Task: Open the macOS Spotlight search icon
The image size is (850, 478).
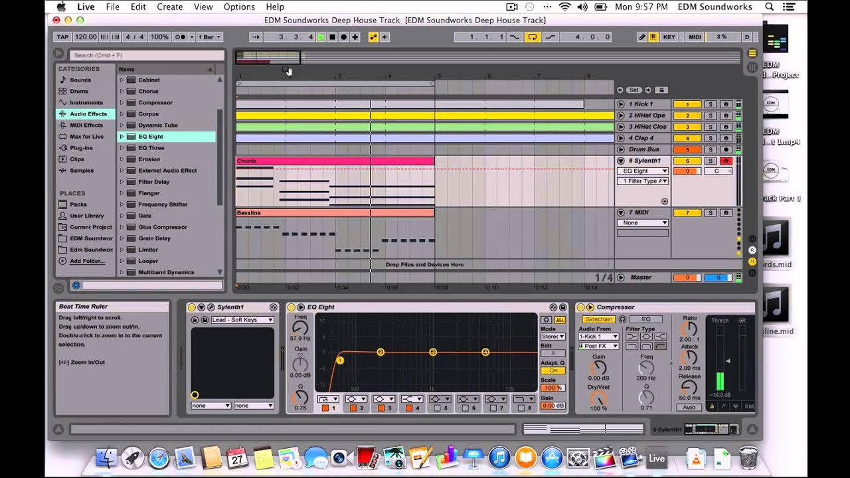Action: (769, 7)
